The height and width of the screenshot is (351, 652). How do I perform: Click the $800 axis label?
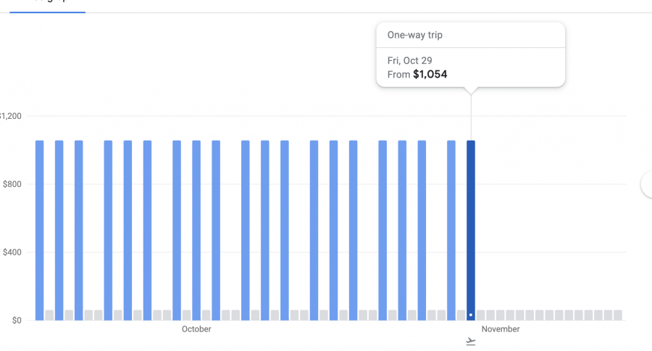coord(12,184)
